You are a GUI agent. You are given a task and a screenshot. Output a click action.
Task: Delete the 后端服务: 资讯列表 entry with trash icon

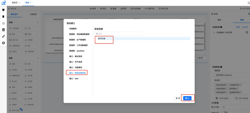(247, 32)
